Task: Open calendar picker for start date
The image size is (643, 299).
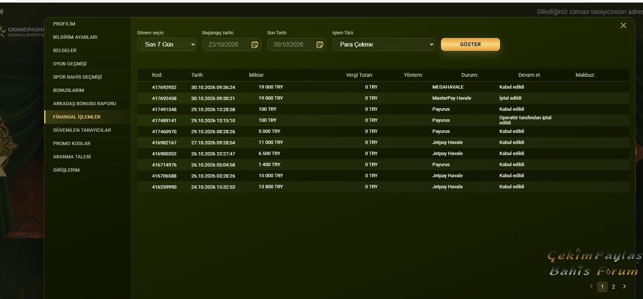Action: coord(255,45)
